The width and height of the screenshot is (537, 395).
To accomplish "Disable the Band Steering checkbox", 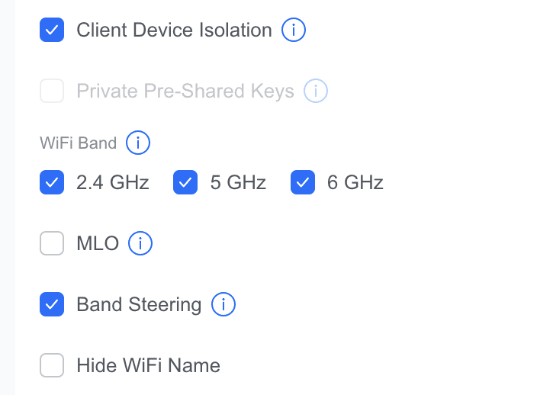I will 52,305.
